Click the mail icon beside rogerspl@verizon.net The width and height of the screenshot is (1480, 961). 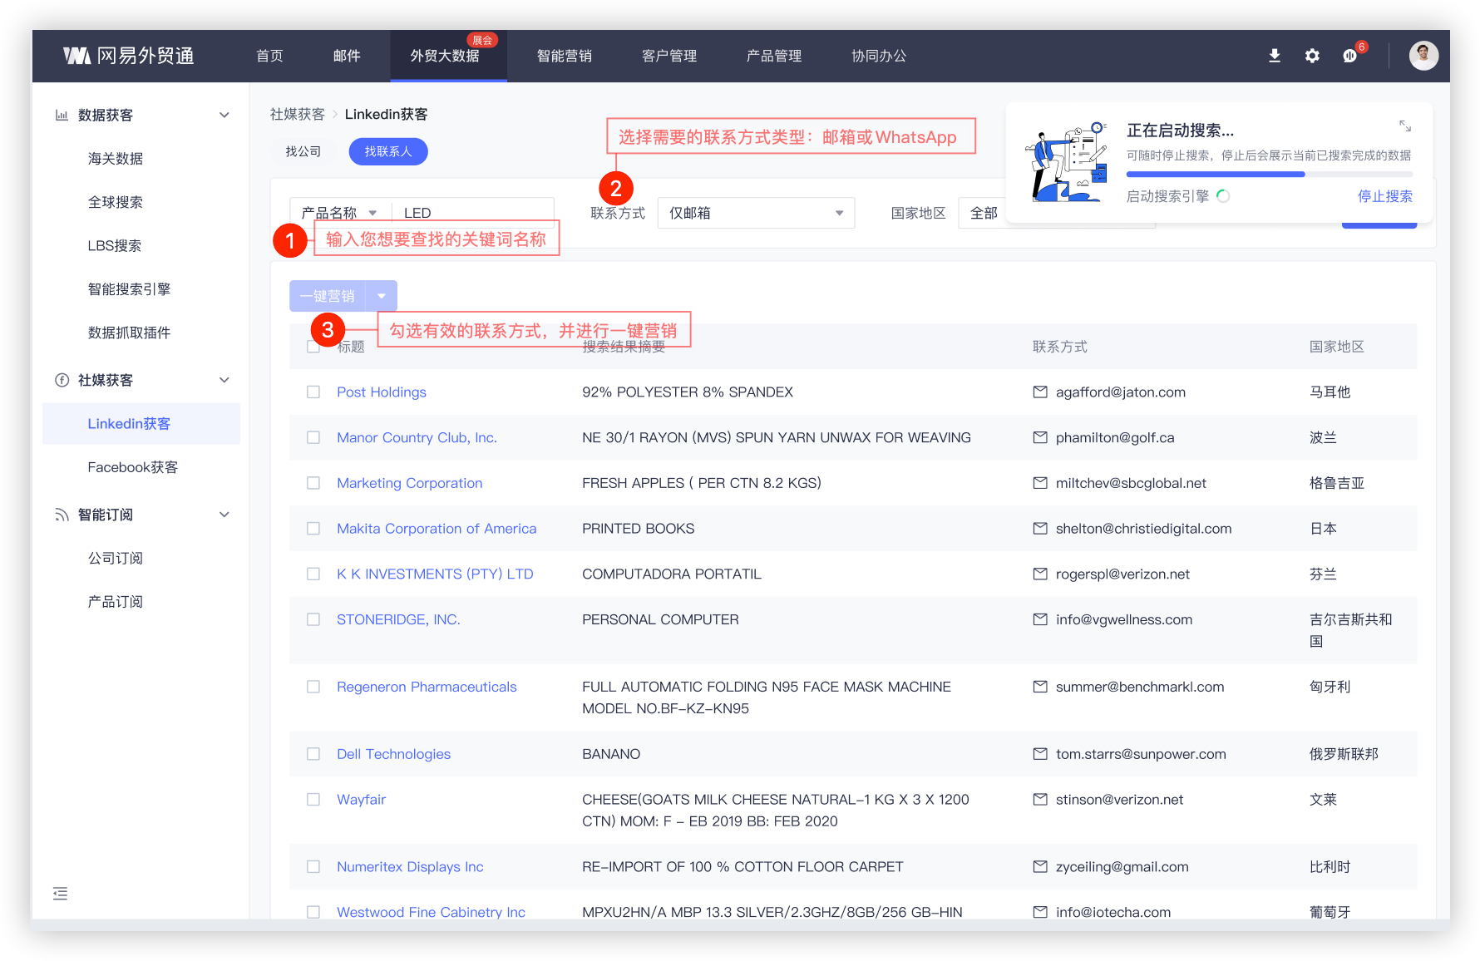(1040, 574)
